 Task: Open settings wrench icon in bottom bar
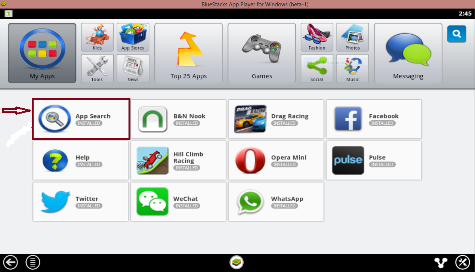462,263
